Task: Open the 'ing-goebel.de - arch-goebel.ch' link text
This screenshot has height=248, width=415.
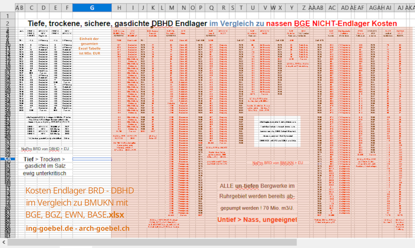Action: [x=77, y=228]
